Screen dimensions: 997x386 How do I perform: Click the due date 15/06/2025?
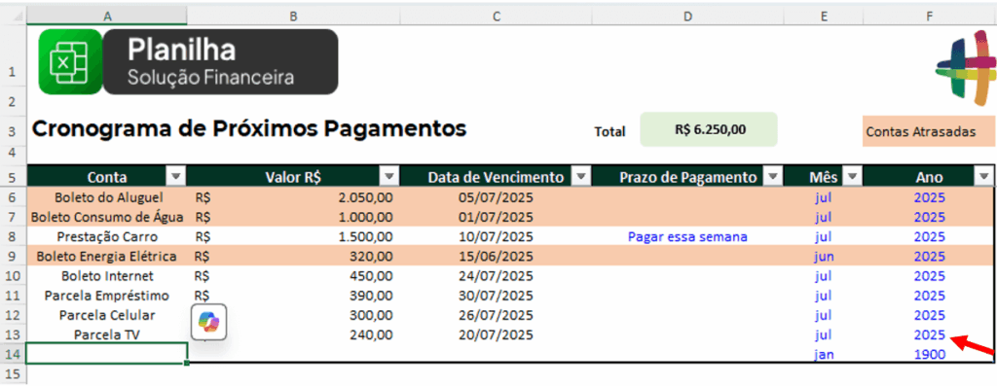tap(496, 257)
